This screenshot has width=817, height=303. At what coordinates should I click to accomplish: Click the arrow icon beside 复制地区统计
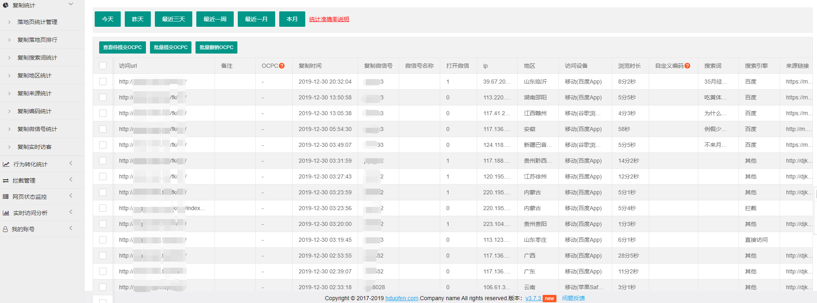(9, 75)
